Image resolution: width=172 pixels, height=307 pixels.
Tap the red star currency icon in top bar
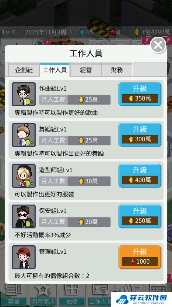click(113, 32)
